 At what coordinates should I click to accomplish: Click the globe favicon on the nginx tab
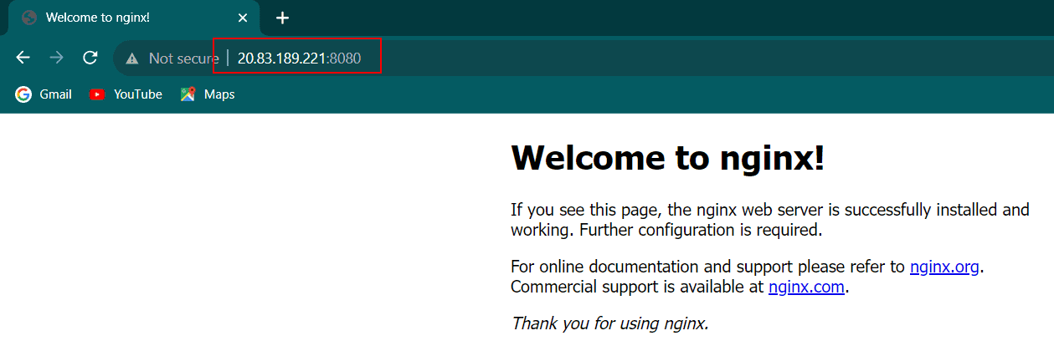pyautogui.click(x=29, y=18)
